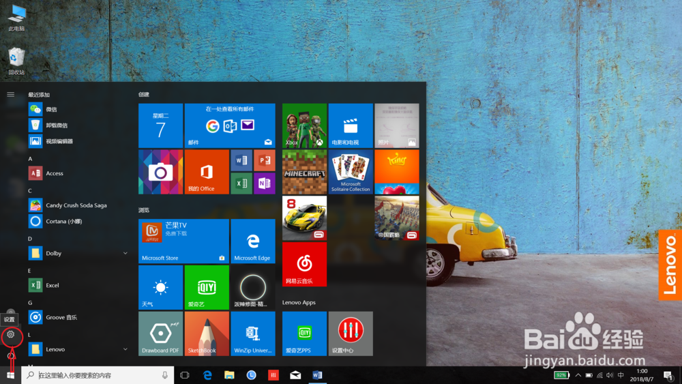Launch Excel from the app list
This screenshot has height=384, width=682.
tap(78, 285)
